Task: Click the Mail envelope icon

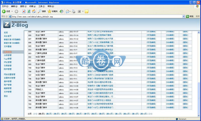Action: [67, 11]
